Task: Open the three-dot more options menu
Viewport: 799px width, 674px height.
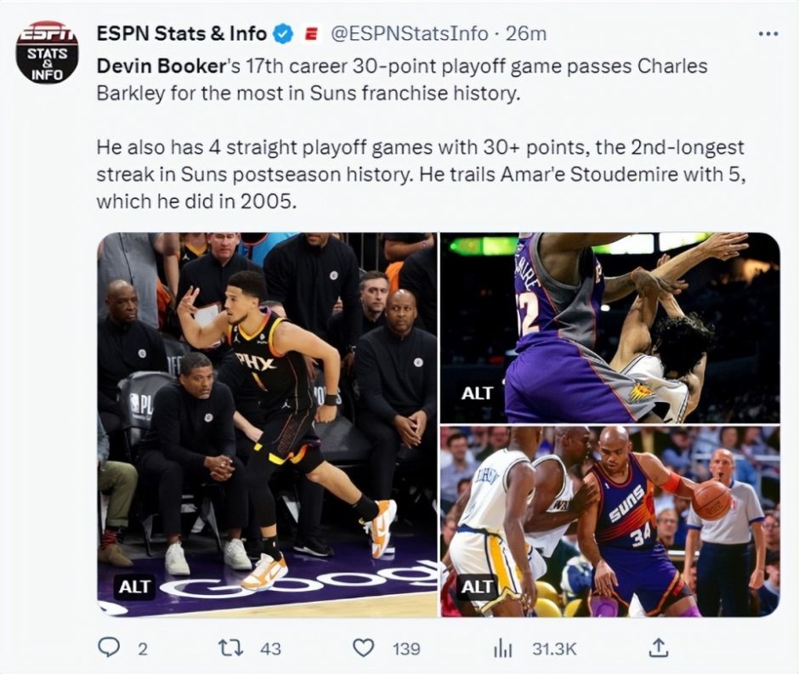Action: (768, 34)
